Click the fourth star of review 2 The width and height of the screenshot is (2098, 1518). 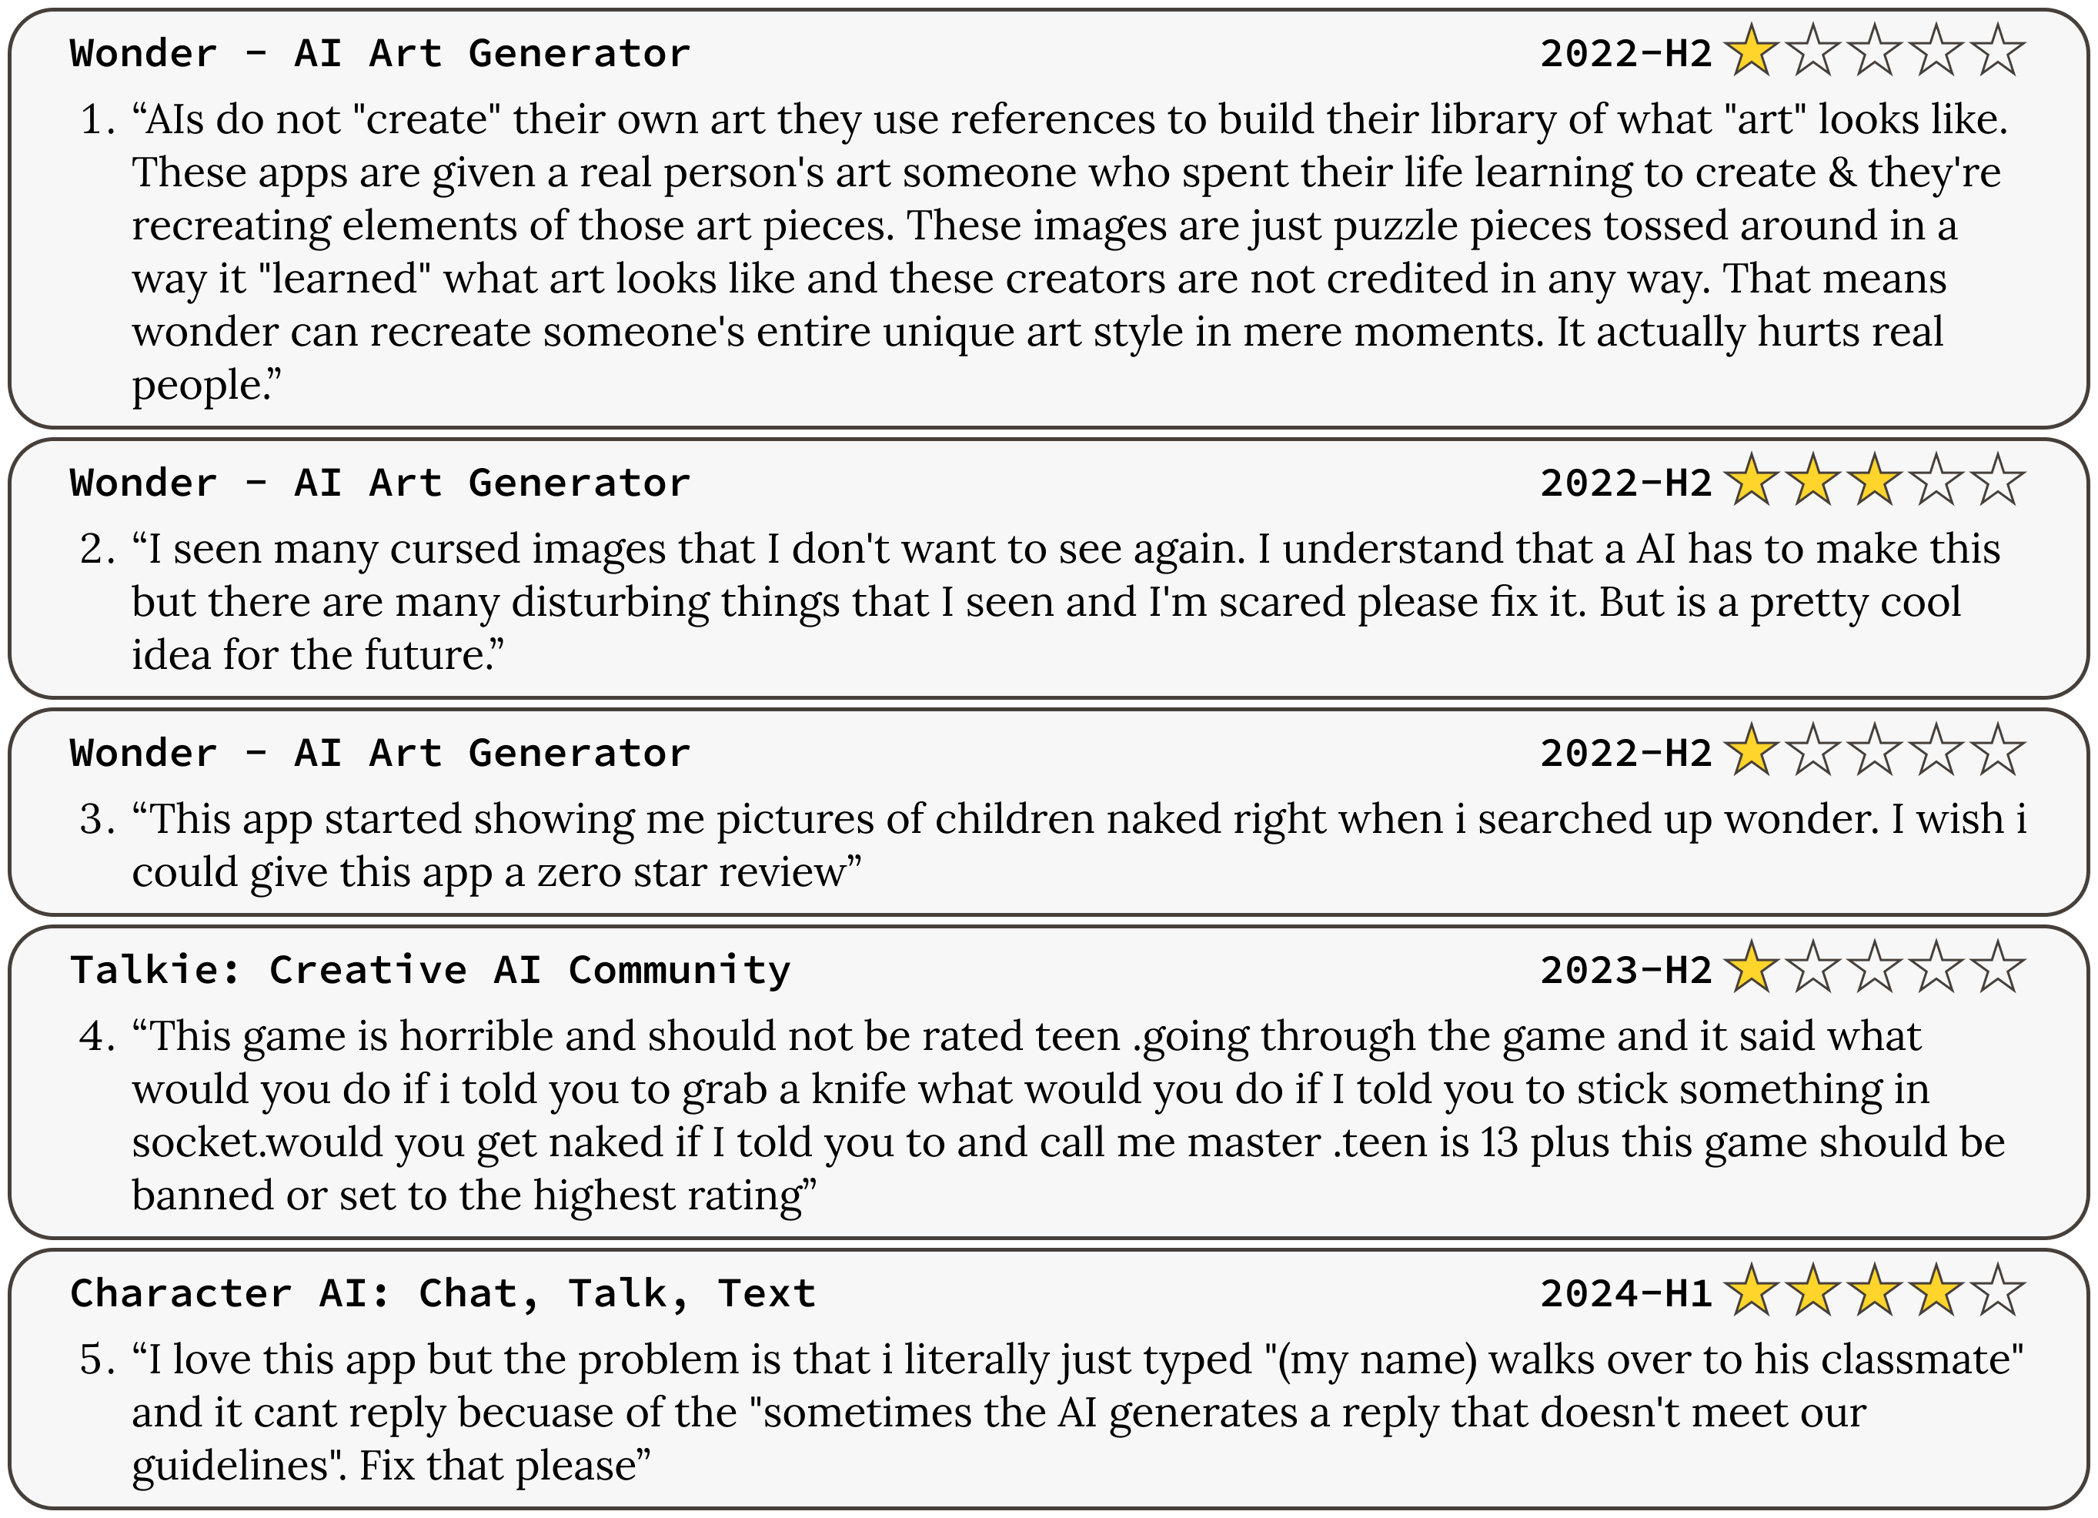(1937, 481)
